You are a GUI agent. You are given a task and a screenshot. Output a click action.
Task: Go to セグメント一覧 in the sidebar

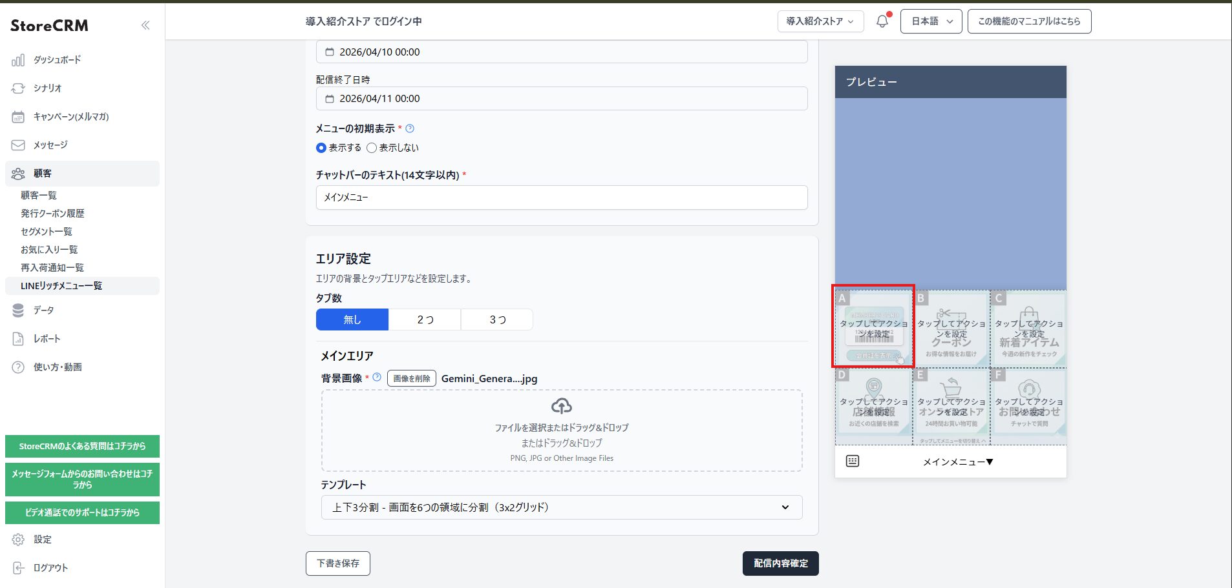pyautogui.click(x=47, y=232)
